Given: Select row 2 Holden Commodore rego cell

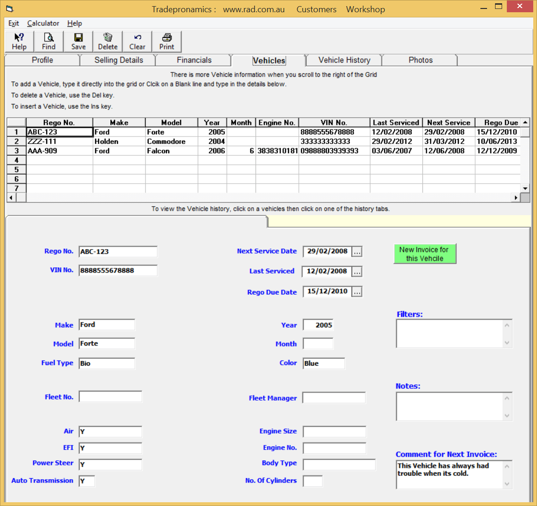Looking at the screenshot, I should point(59,142).
